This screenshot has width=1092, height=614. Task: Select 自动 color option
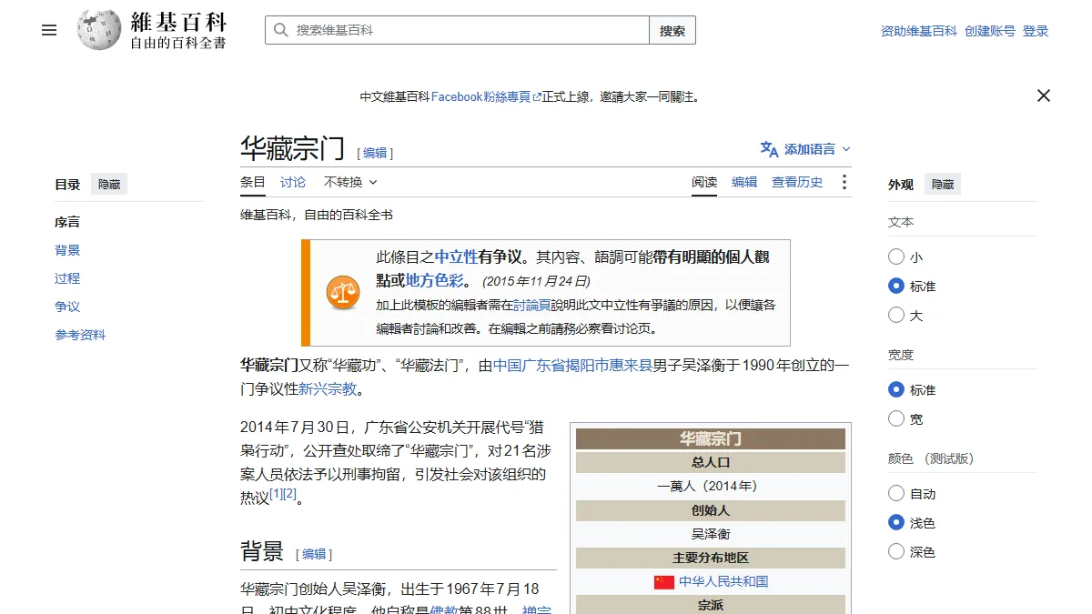coord(896,494)
